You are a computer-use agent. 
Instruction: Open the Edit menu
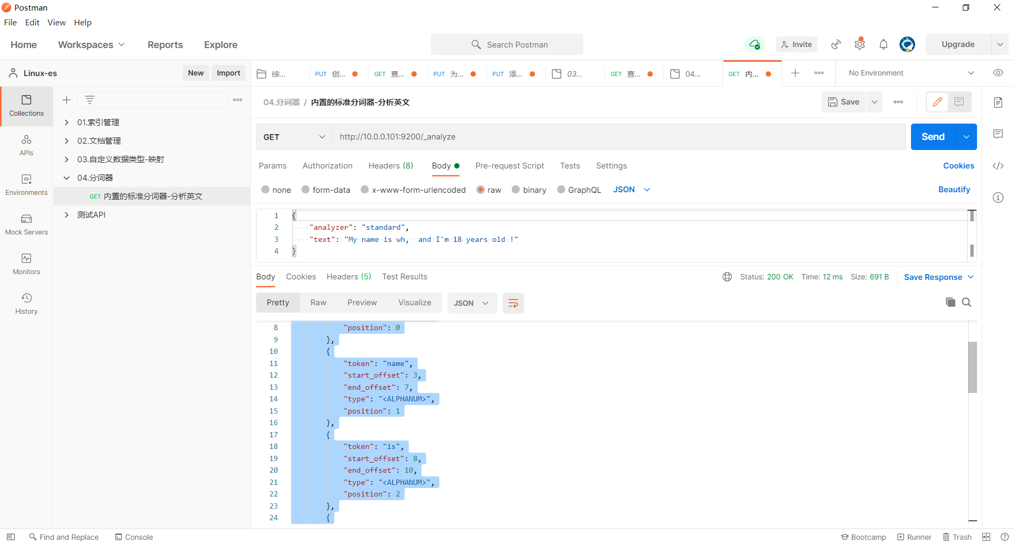tap(32, 22)
